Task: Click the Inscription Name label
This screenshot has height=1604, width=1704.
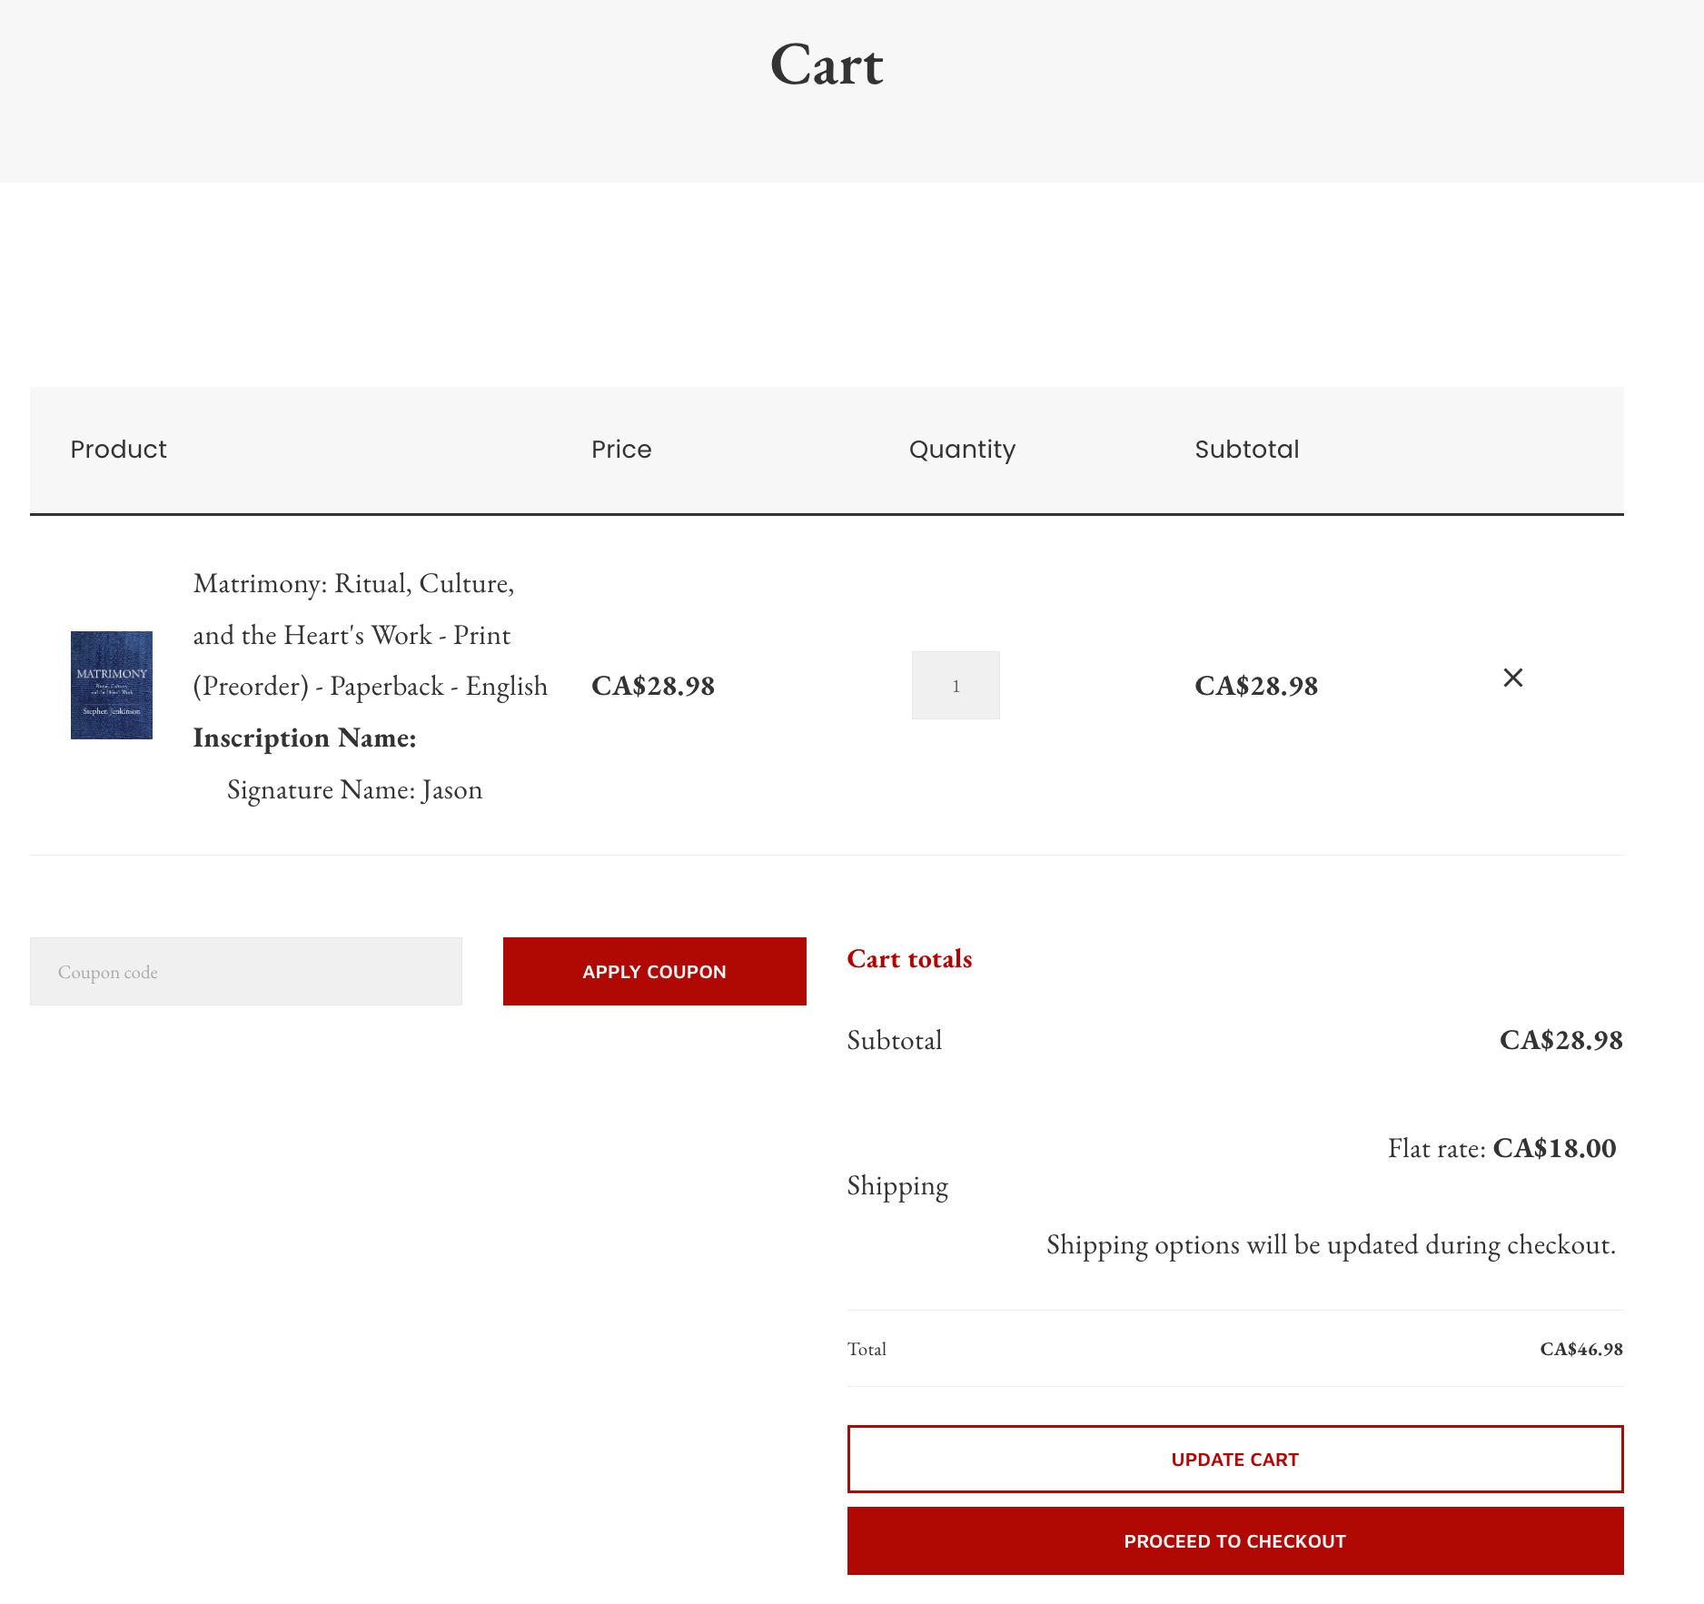Action: pyautogui.click(x=304, y=738)
